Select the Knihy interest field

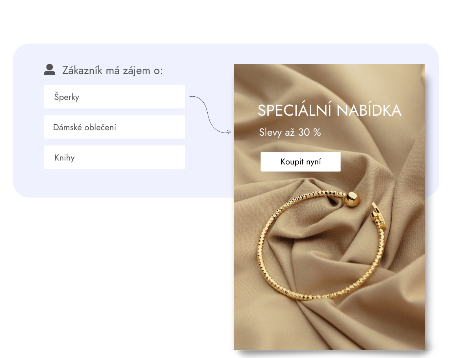(x=114, y=157)
